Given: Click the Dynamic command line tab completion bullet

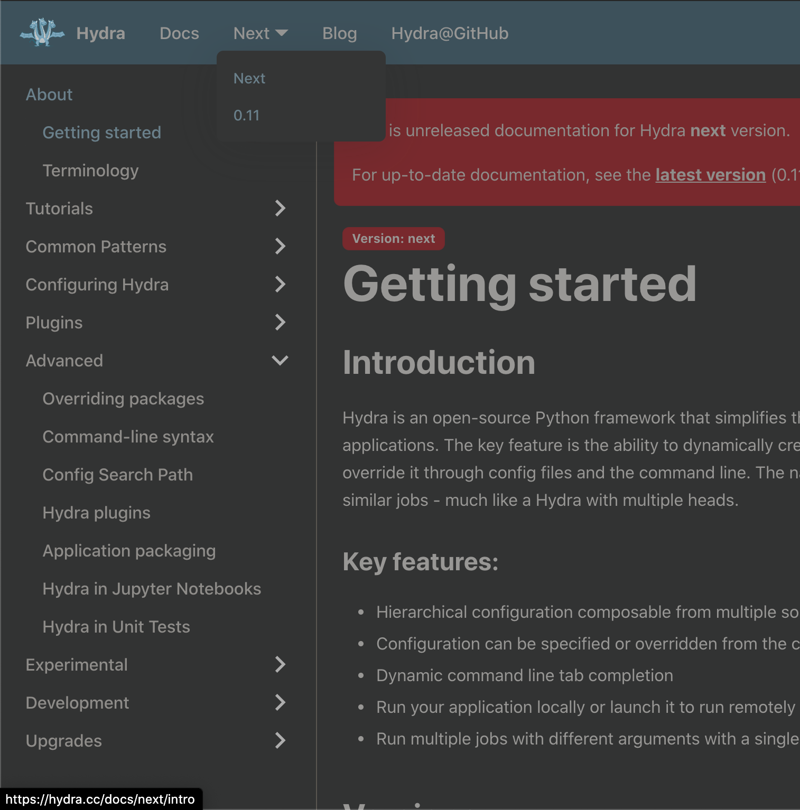Looking at the screenshot, I should pos(525,675).
